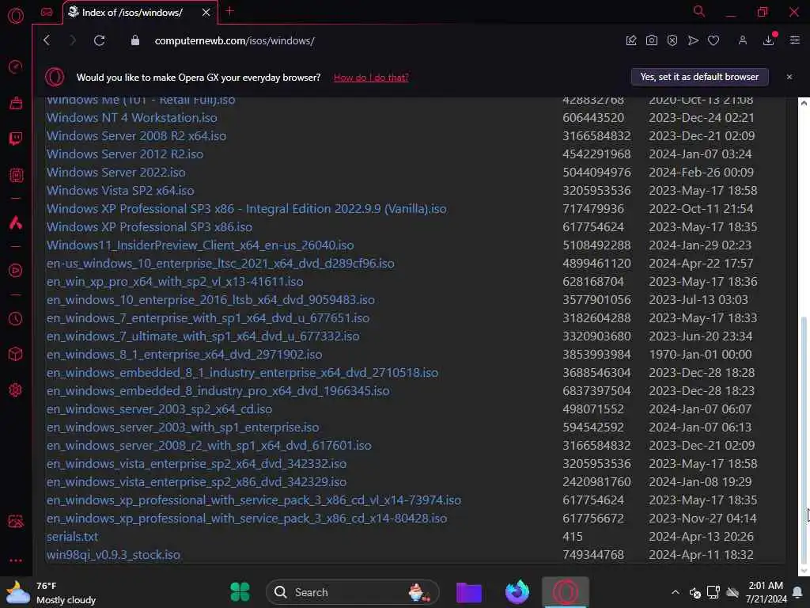This screenshot has width=810, height=608.
Task: Select file size 5044094976 text
Action: [x=596, y=172]
